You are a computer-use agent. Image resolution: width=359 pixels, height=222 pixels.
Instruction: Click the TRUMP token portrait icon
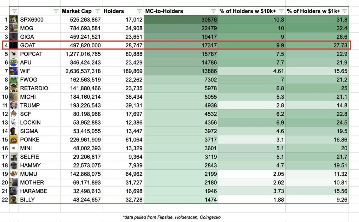[14, 105]
